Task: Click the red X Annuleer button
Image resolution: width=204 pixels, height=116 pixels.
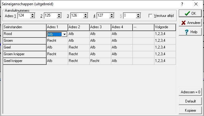Action: 190,23
